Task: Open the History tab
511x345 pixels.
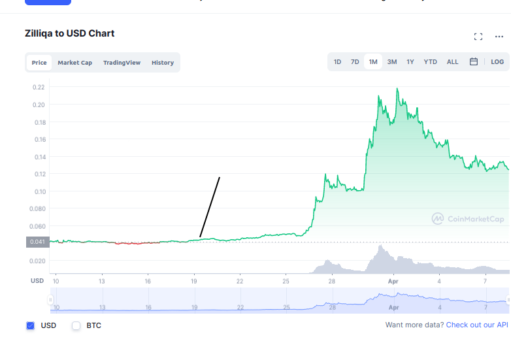Action: tap(163, 63)
